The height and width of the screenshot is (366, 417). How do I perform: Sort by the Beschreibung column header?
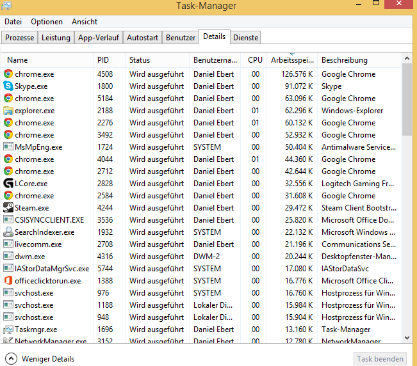pos(359,60)
